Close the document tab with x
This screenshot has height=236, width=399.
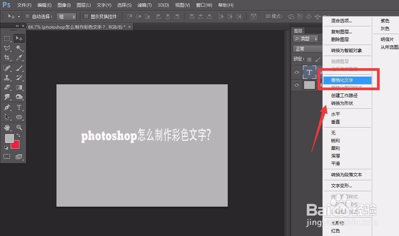[129, 26]
